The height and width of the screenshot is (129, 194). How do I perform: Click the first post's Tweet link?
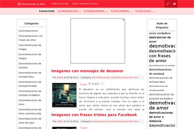(x=83, y=84)
